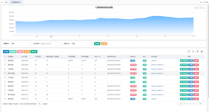The height and width of the screenshot is (112, 209).
Task: Click the vertical page scrollbar
Action: pos(208,51)
